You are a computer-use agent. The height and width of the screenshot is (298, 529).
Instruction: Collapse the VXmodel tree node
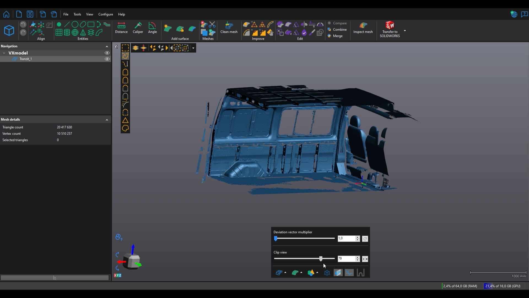(x=4, y=53)
